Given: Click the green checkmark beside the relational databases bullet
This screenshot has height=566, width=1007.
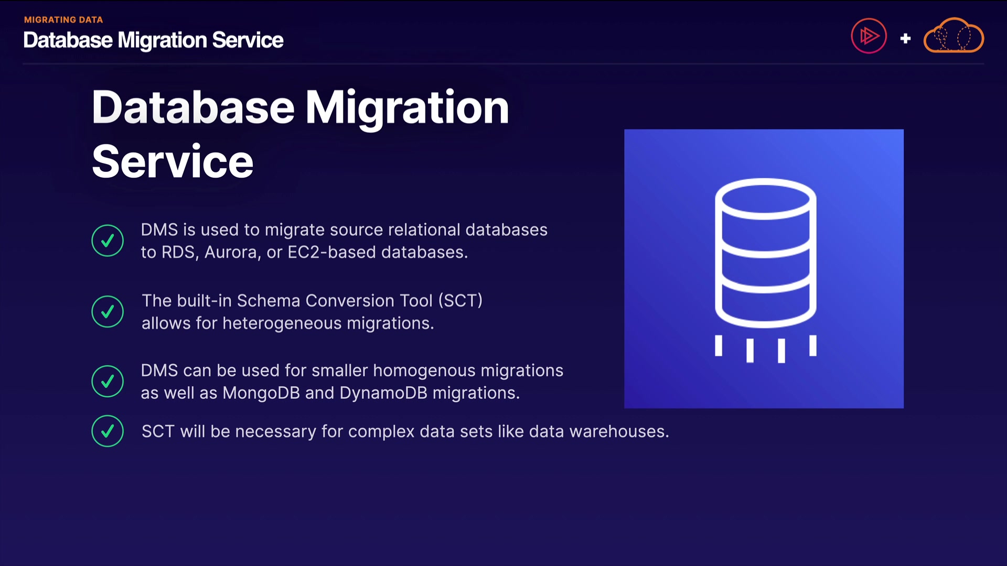Looking at the screenshot, I should click(x=108, y=241).
